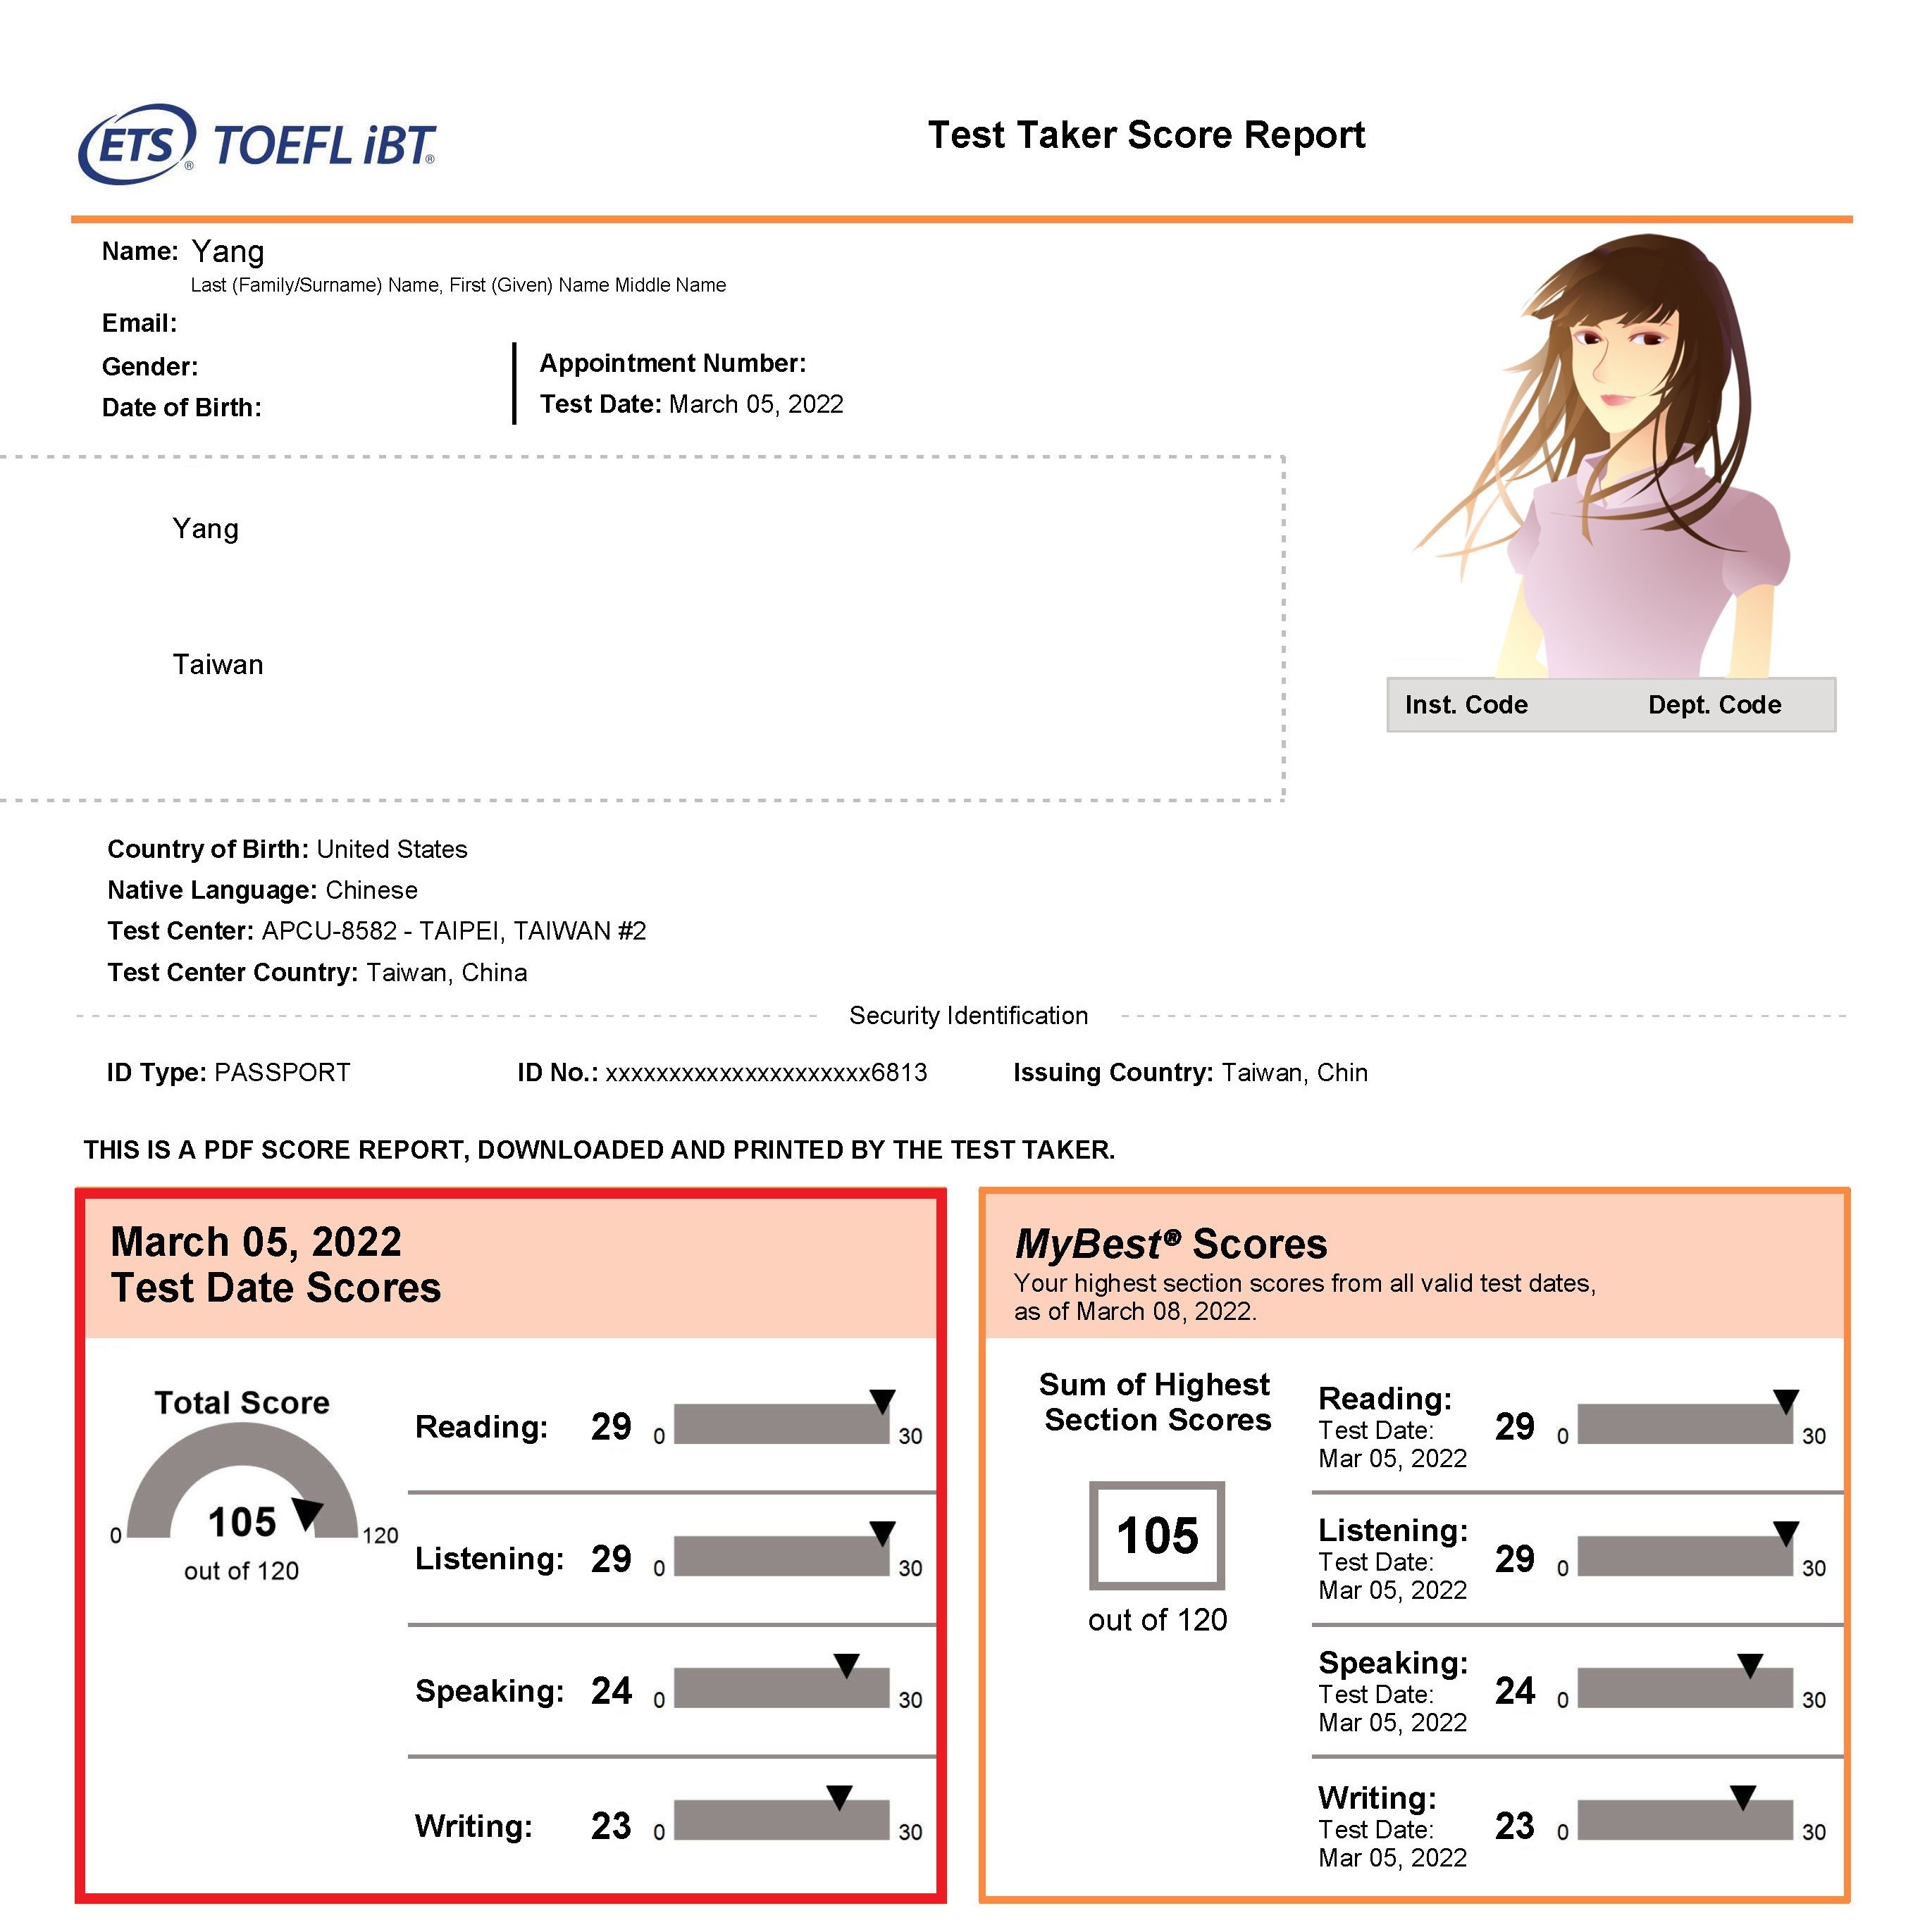Click Test Center Country: Taiwan, China
This screenshot has width=1932, height=1932.
(x=317, y=972)
